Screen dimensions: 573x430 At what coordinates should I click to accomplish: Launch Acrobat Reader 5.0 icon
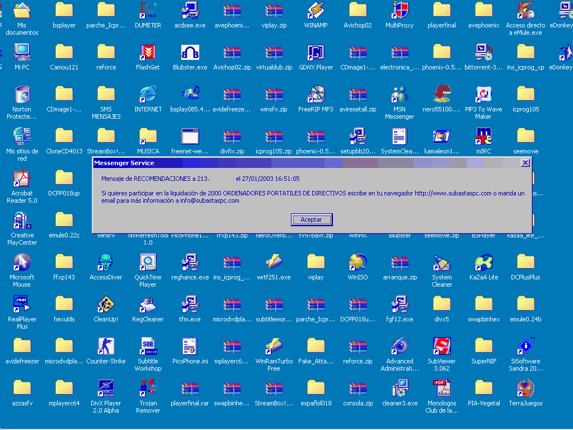point(22,179)
